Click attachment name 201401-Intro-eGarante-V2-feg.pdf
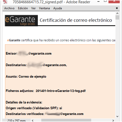Screen dimensions: 122x122 tap(61, 91)
